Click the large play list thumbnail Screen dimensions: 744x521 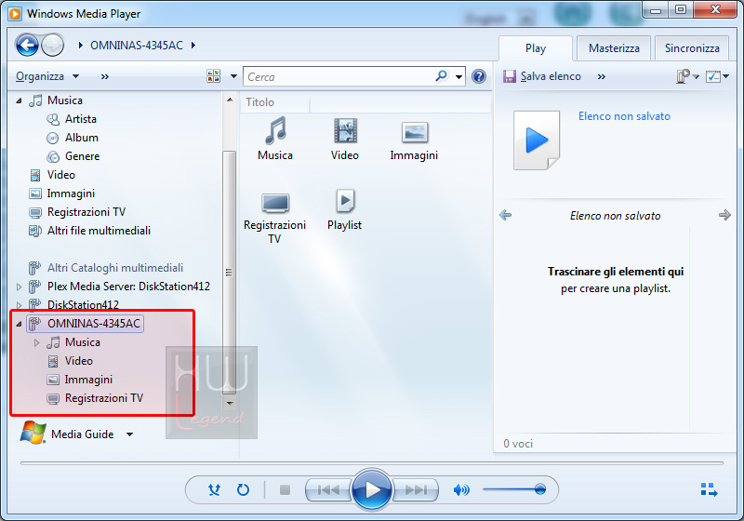[537, 140]
